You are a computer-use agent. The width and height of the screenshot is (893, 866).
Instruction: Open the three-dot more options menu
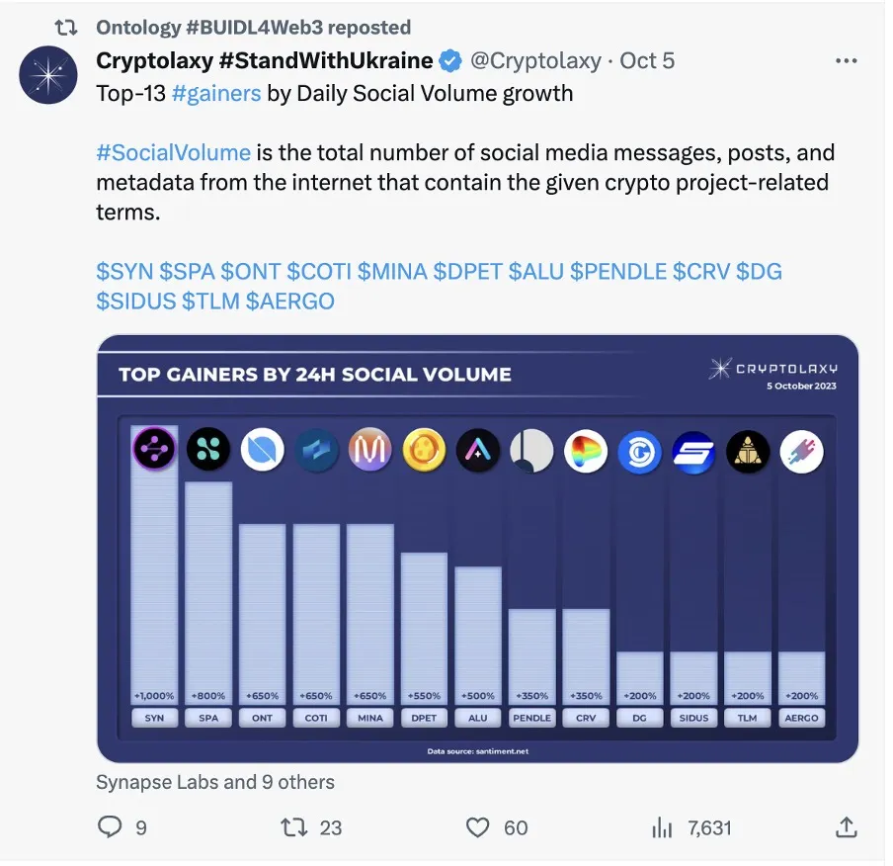(x=846, y=61)
